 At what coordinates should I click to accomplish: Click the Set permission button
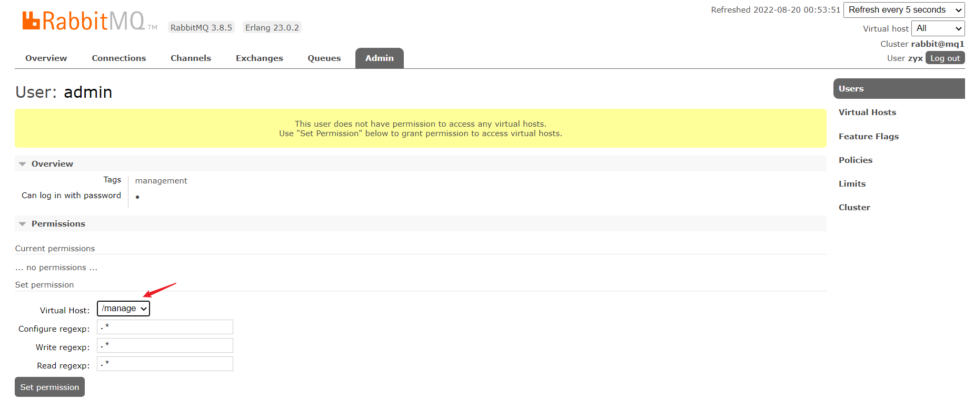click(49, 387)
